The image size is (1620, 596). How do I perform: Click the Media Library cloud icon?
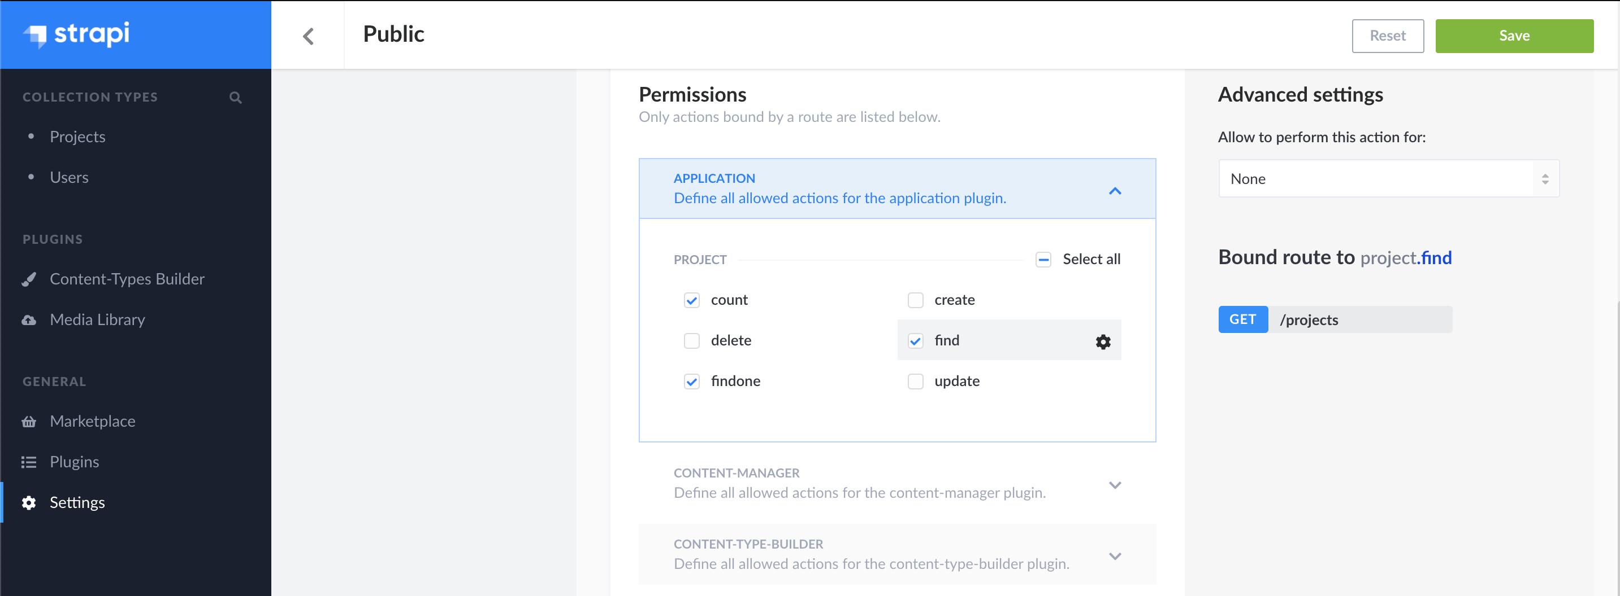[29, 319]
